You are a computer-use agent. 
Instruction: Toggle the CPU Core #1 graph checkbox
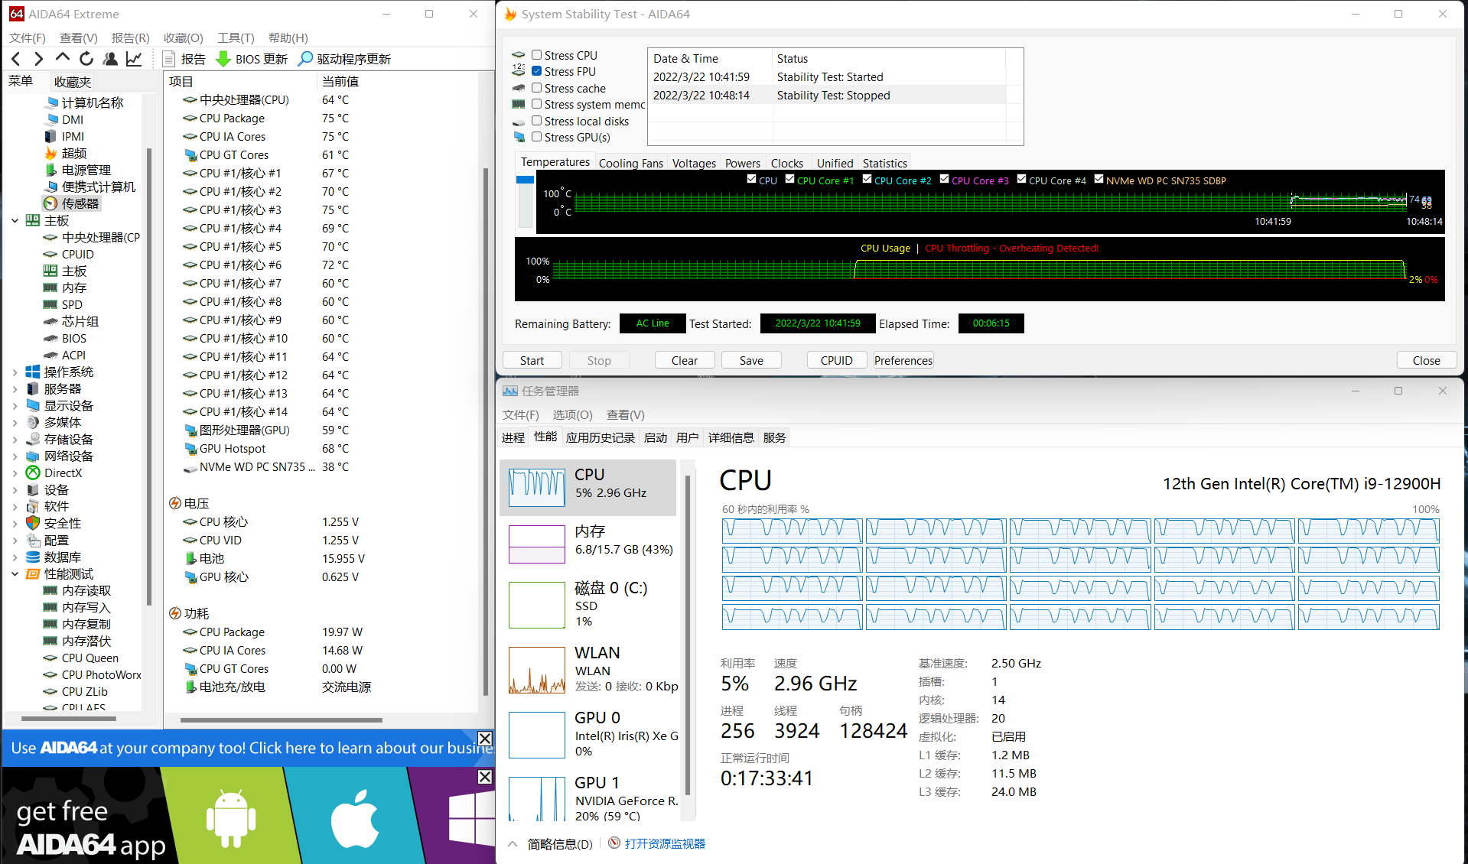point(789,179)
